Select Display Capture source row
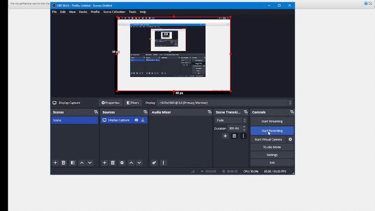This screenshot has height=211, width=375. [123, 120]
